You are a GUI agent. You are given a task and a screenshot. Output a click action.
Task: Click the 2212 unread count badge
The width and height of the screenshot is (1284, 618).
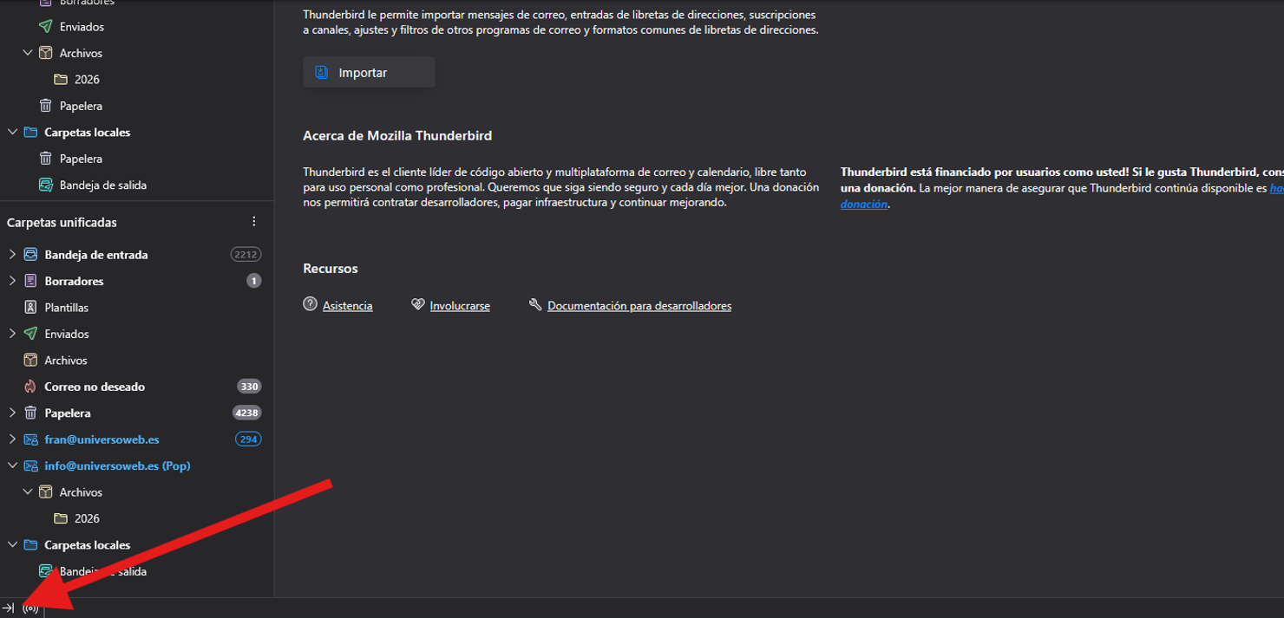click(x=246, y=255)
